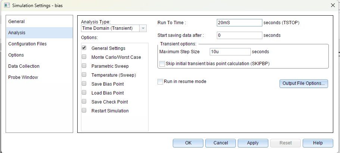
Task: Close the Simulation Settings dialog
Action: (333, 5)
